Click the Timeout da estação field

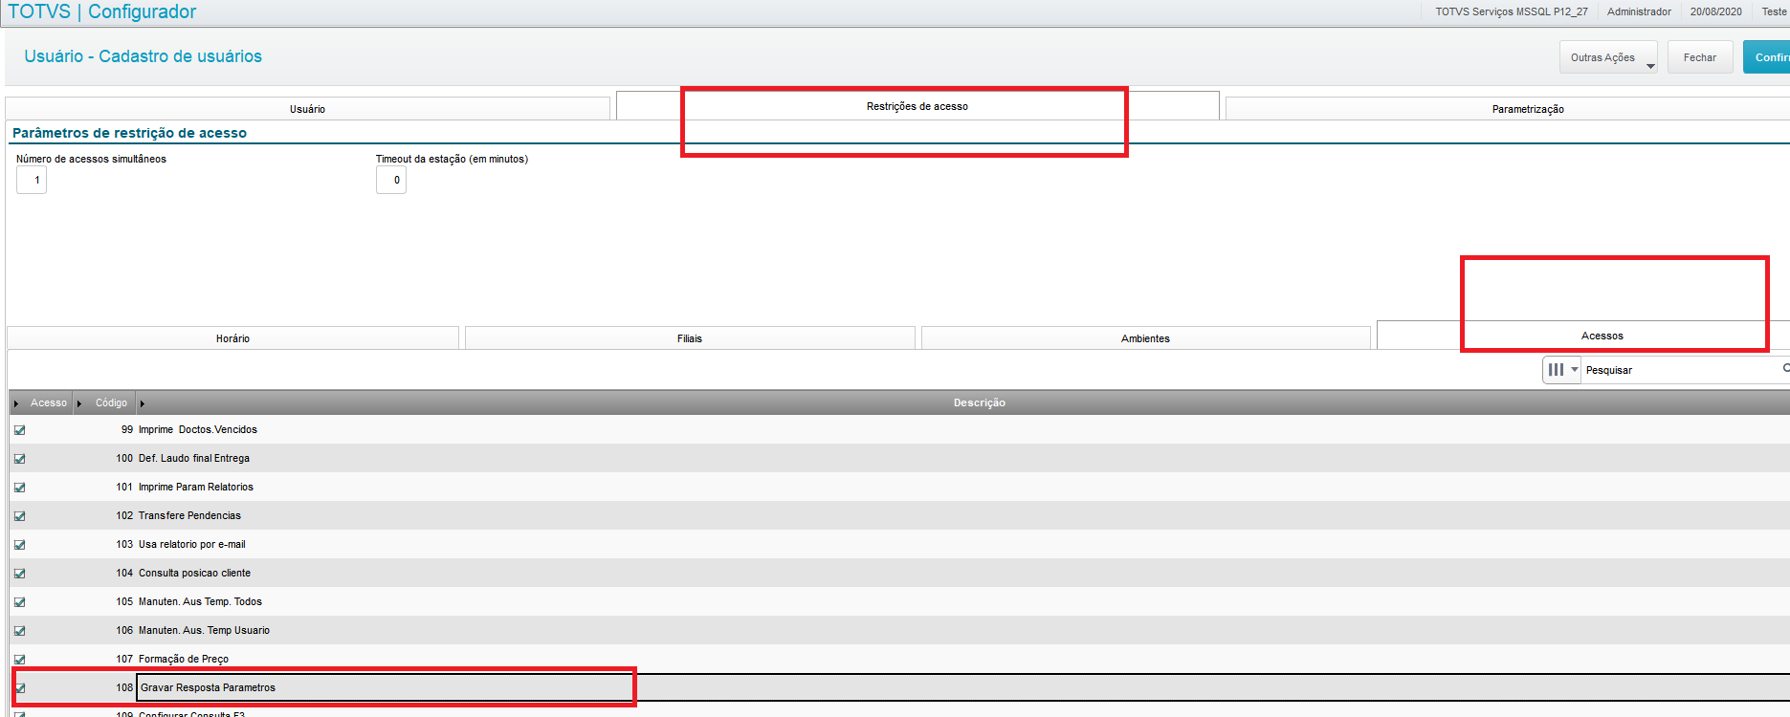tap(391, 180)
